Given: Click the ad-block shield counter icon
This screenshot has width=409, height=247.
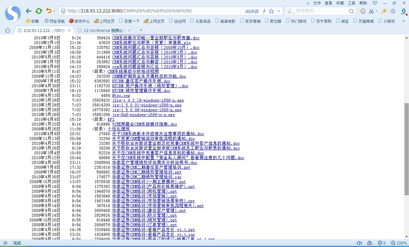Looking at the screenshot, I should click(382, 243).
